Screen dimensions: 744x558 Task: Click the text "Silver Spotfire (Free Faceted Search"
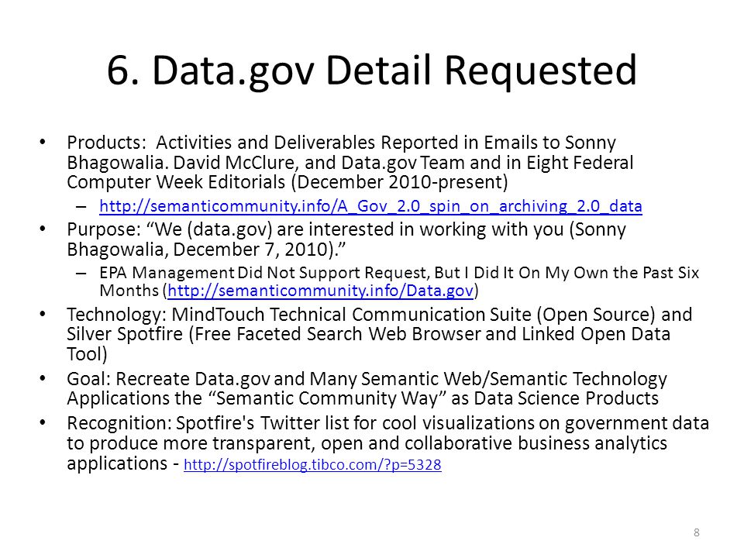tap(215, 334)
